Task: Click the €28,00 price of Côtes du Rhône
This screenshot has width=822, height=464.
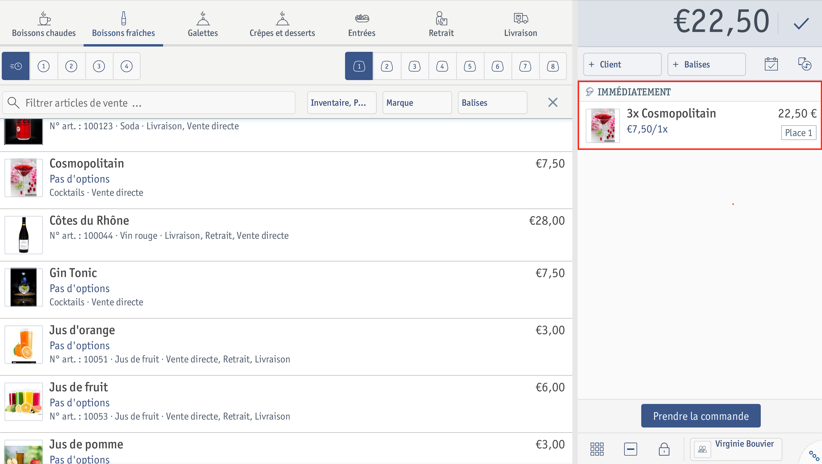Action: click(x=547, y=221)
